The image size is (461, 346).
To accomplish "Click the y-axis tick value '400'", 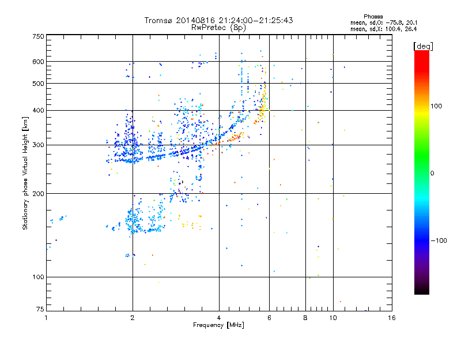I will coord(38,111).
